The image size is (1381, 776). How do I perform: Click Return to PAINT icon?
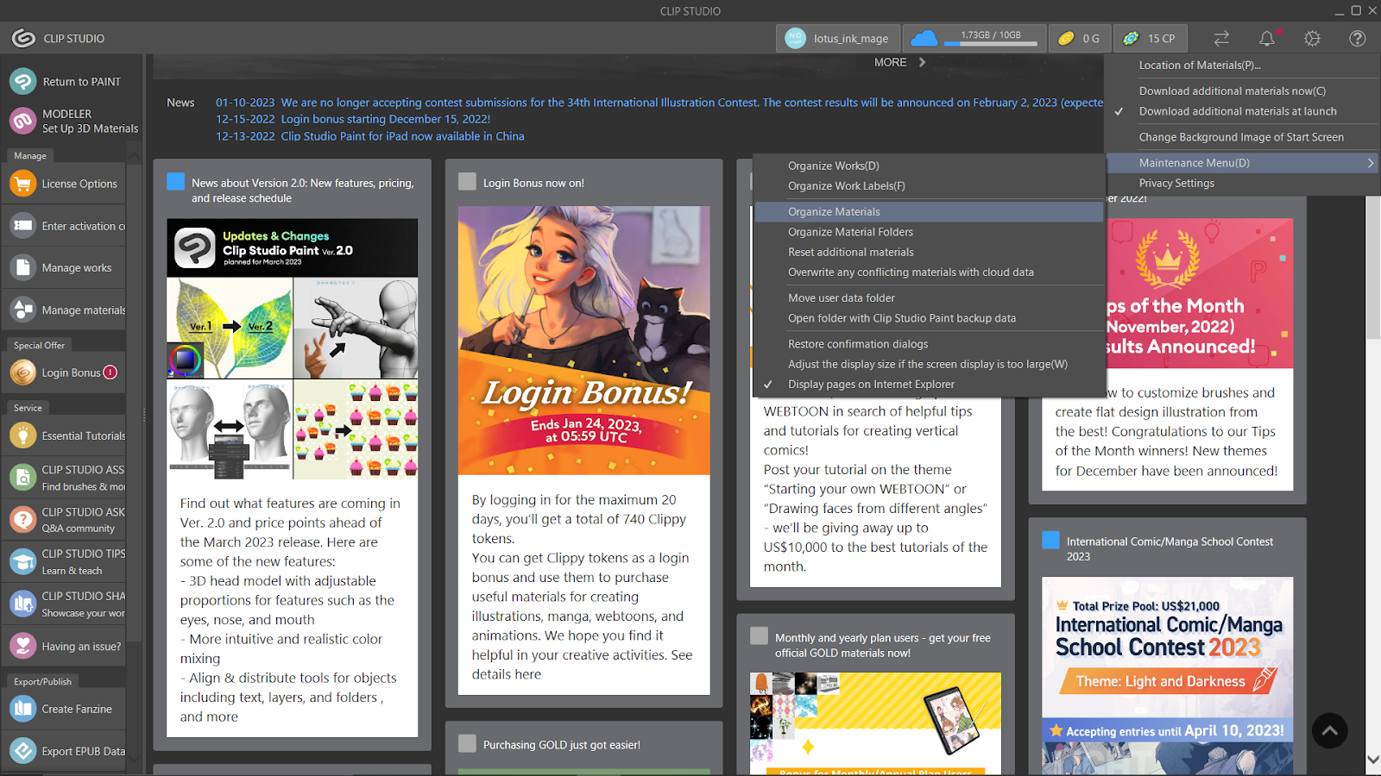click(x=22, y=81)
